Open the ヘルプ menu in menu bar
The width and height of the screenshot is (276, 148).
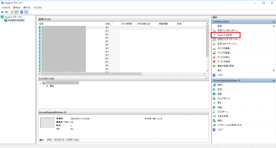pos(37,8)
